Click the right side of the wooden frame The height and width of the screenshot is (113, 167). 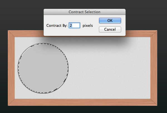pos(154,68)
